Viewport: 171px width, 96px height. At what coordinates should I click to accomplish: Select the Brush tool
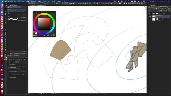pyautogui.click(x=5, y=28)
